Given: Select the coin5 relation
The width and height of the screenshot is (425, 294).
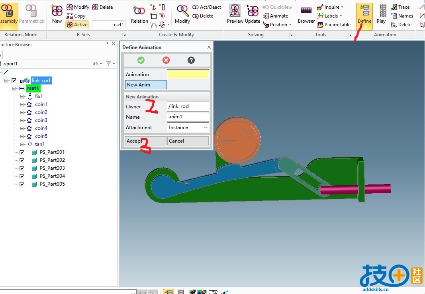Looking at the screenshot, I should coord(41,136).
